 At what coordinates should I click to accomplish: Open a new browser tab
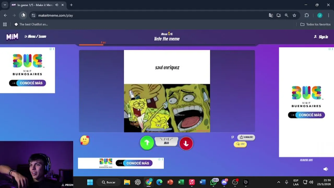(71, 5)
